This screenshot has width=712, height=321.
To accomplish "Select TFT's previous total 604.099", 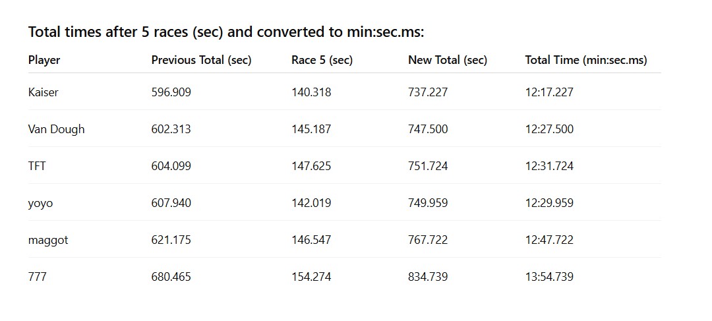I will click(x=171, y=166).
